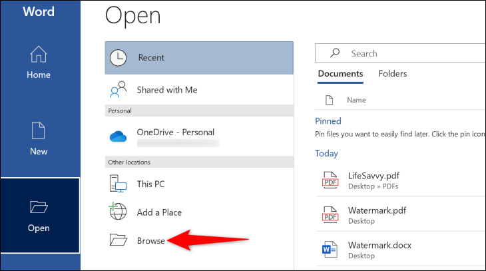The height and width of the screenshot is (271, 486).
Task: Choose Add a Place
Action: click(x=199, y=212)
